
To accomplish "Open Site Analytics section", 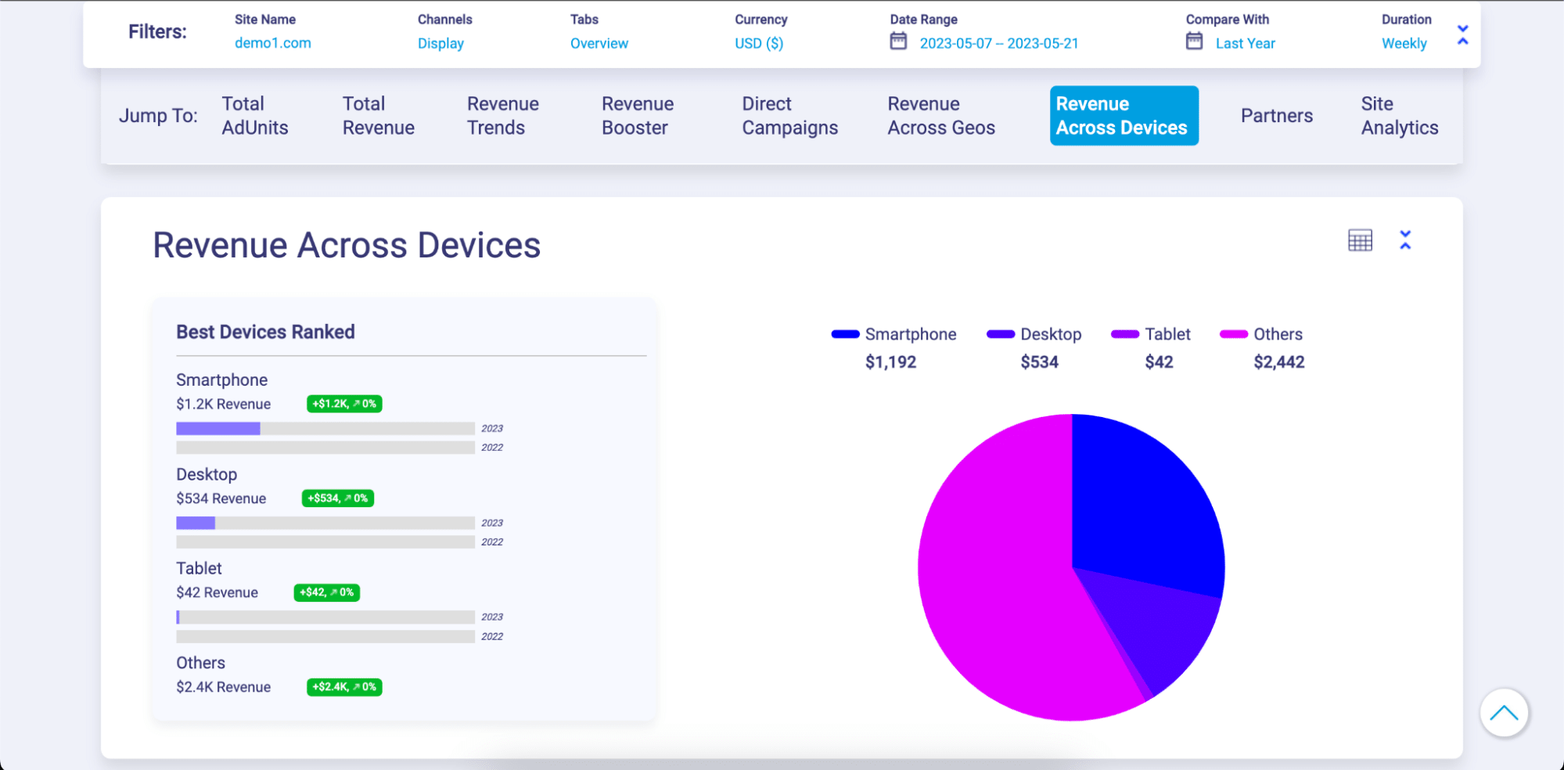I will (1399, 116).
